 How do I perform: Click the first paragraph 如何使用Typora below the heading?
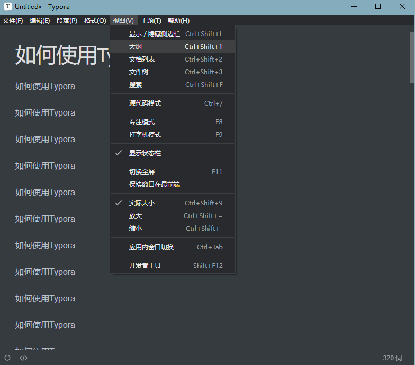[45, 86]
